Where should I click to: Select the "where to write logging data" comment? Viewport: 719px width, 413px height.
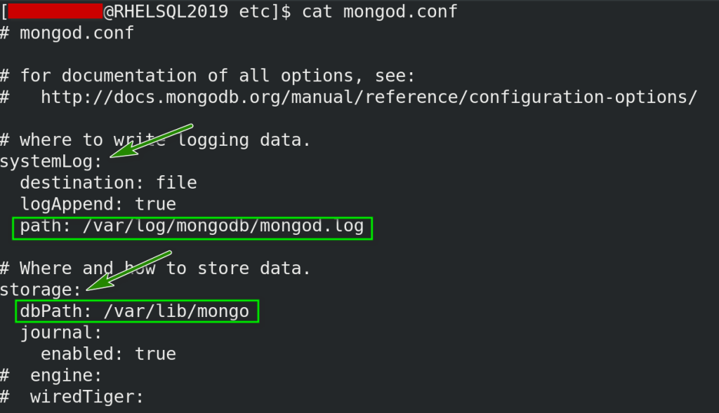point(154,140)
